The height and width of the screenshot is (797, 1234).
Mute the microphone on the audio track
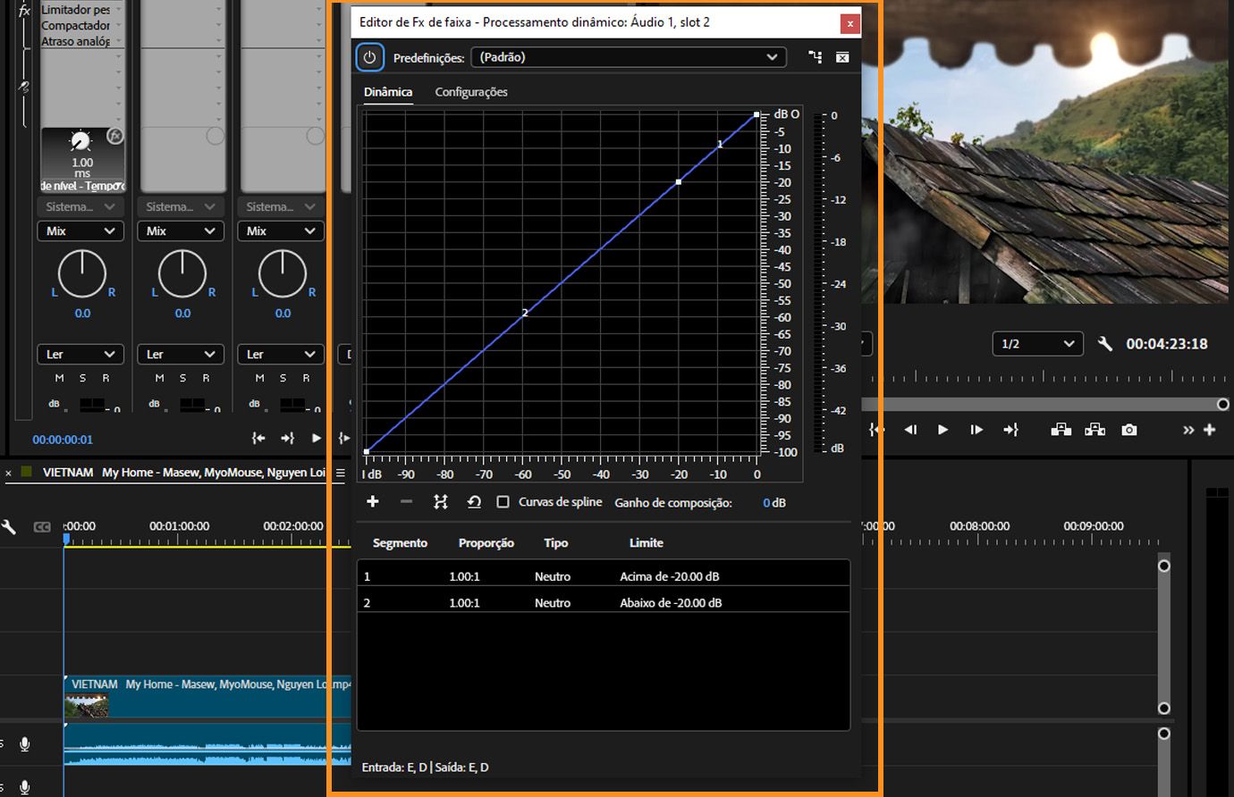click(x=23, y=743)
